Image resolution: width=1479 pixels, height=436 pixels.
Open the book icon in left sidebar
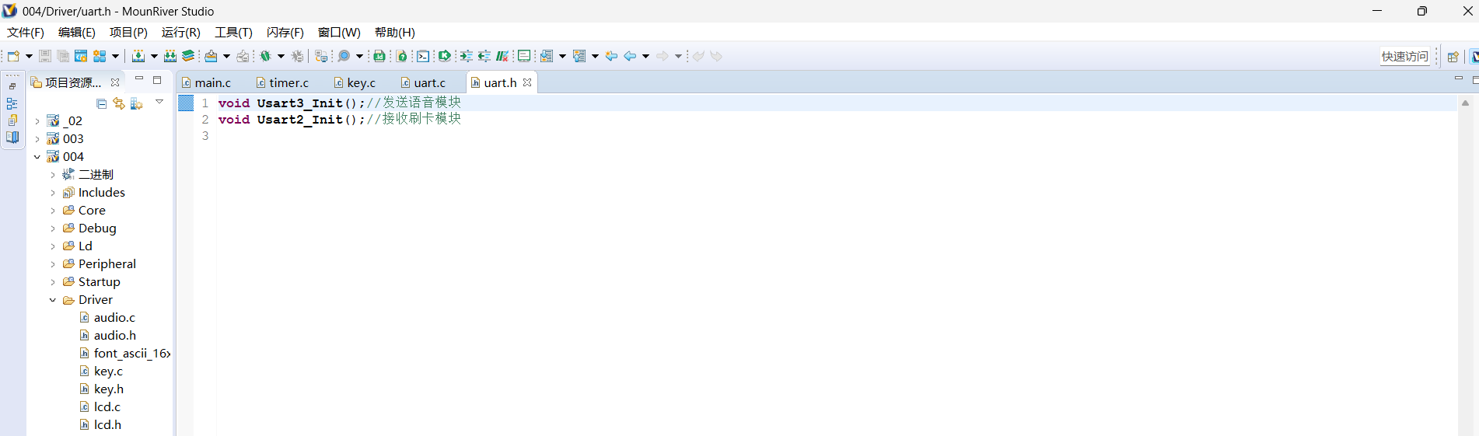tap(12, 138)
